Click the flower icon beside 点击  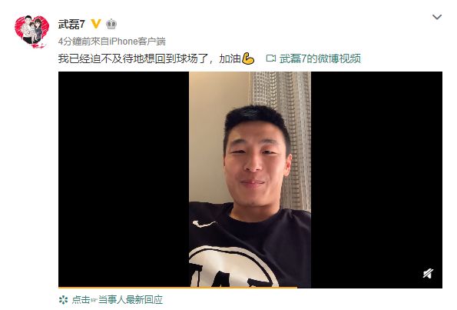(x=63, y=300)
